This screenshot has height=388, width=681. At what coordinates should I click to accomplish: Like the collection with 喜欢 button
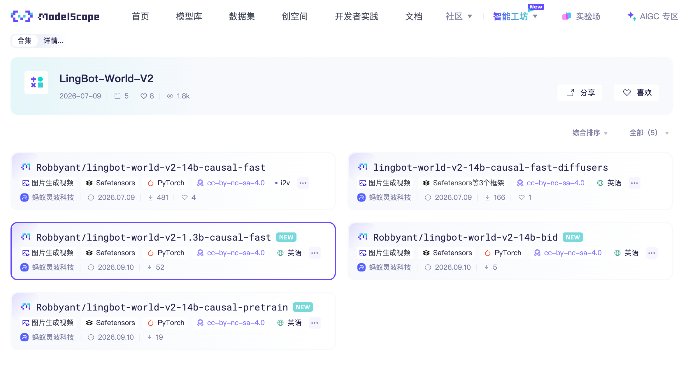(x=636, y=93)
